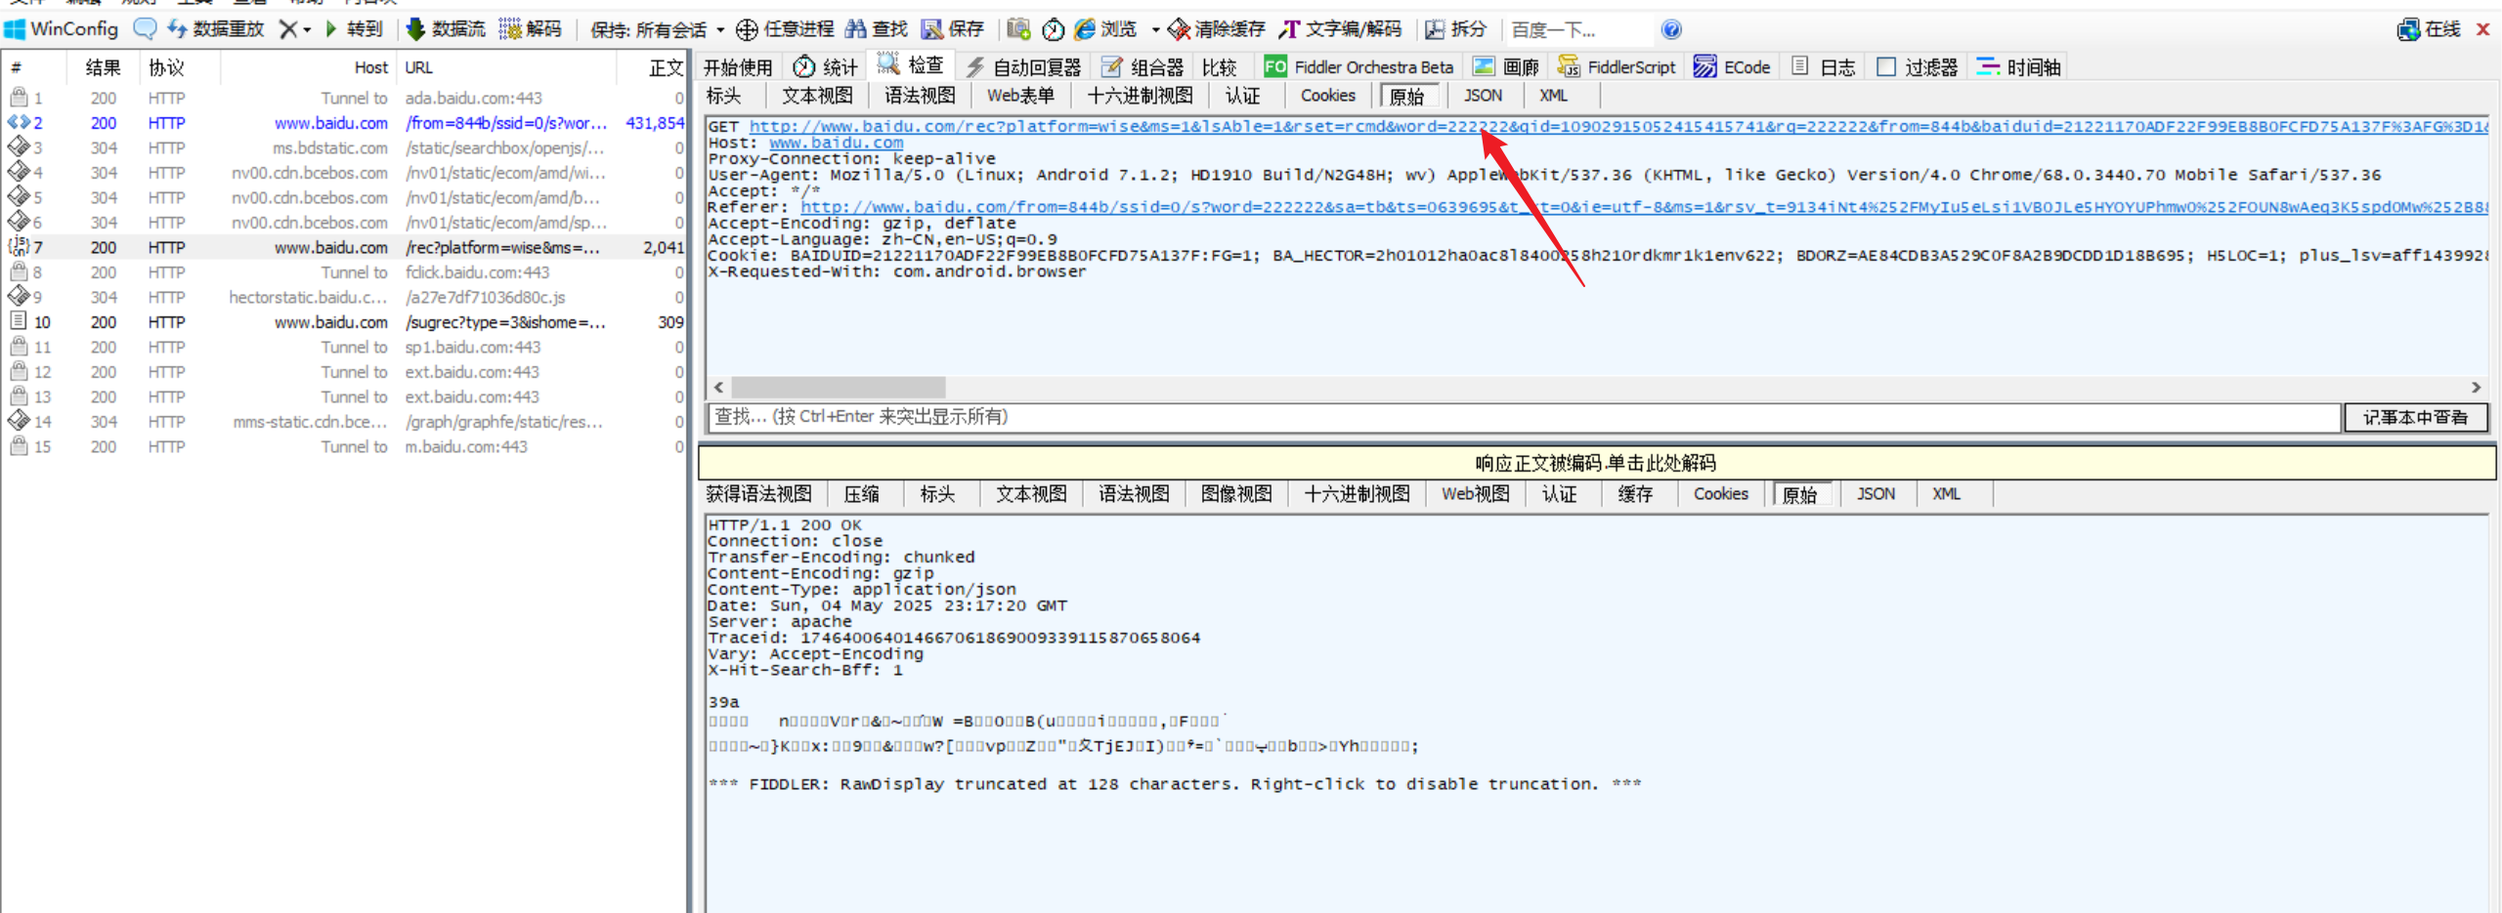Click the request view horizontal scrollbar thumb
Screen dimensions: 2502x913
coord(839,388)
